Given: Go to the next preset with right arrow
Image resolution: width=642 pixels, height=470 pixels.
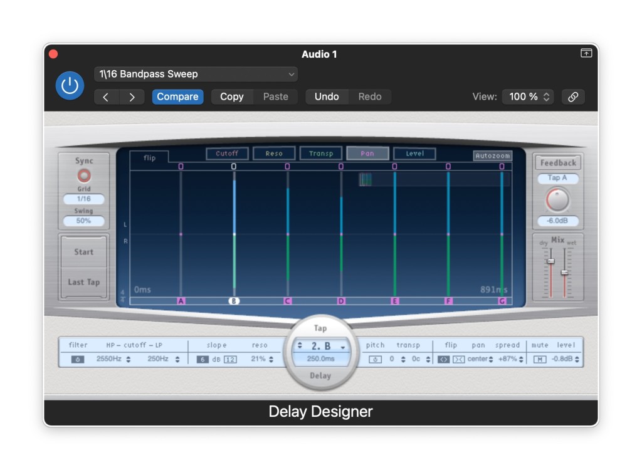Looking at the screenshot, I should click(132, 97).
